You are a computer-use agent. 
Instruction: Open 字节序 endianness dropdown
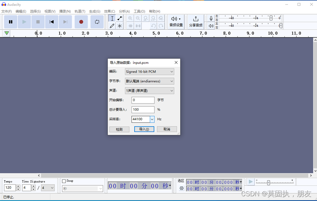[150, 81]
